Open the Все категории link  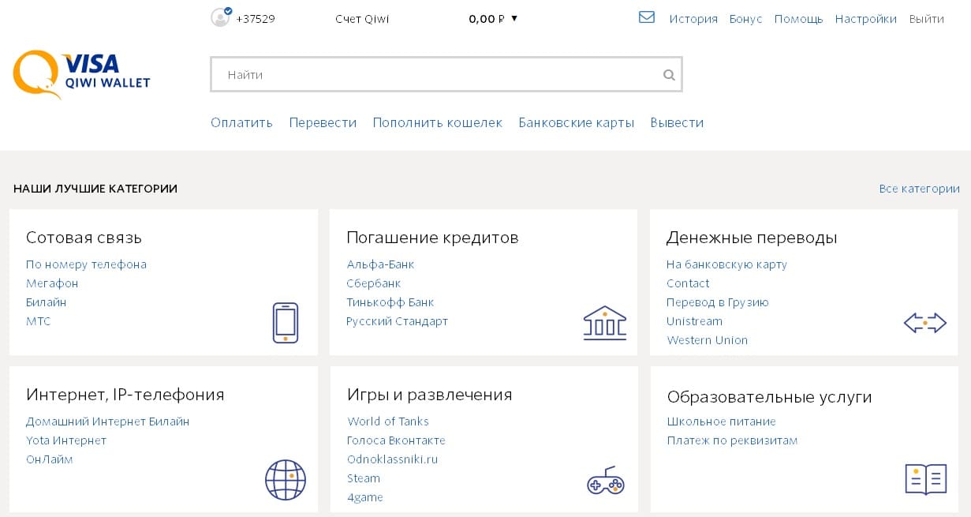tap(919, 189)
